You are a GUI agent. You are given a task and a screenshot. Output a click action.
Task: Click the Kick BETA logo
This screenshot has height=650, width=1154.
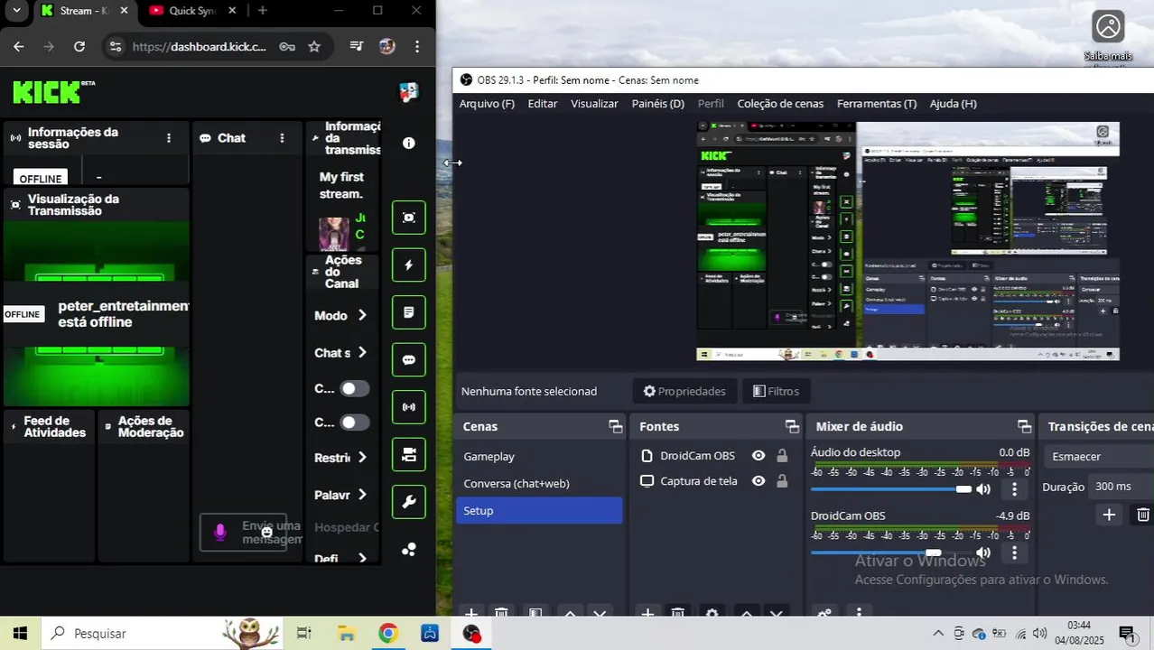click(x=53, y=91)
